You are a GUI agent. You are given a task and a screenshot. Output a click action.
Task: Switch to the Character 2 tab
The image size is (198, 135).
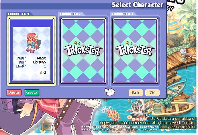tap(70, 14)
